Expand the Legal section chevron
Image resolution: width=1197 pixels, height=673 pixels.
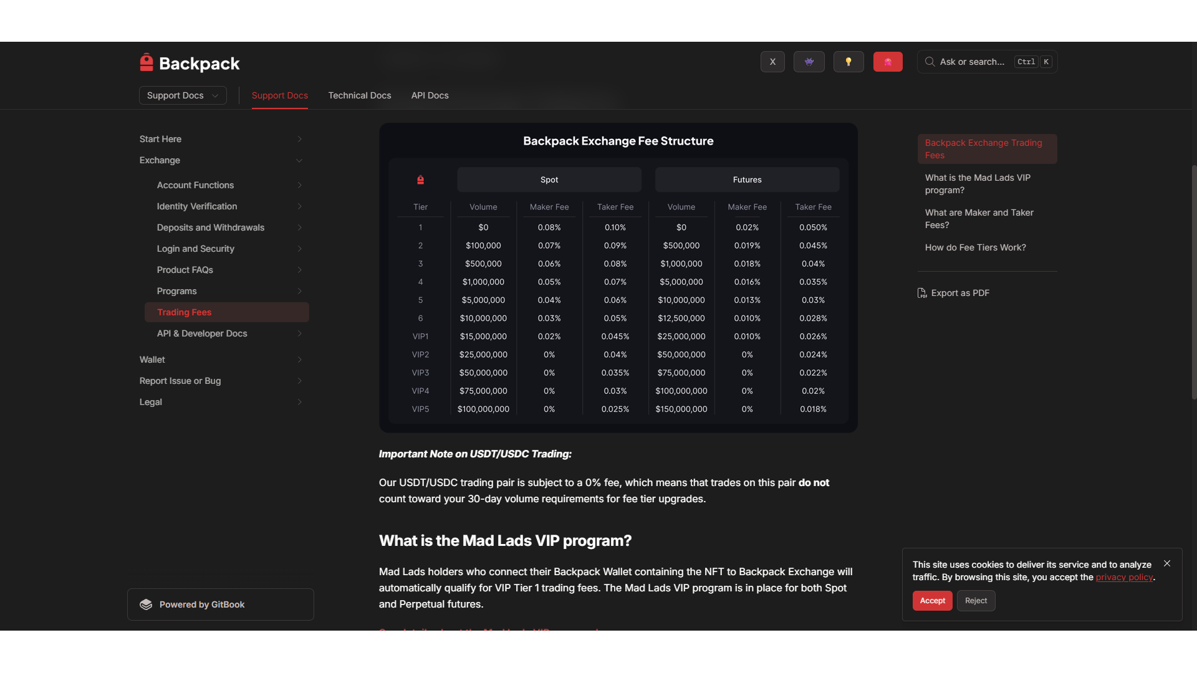(299, 402)
